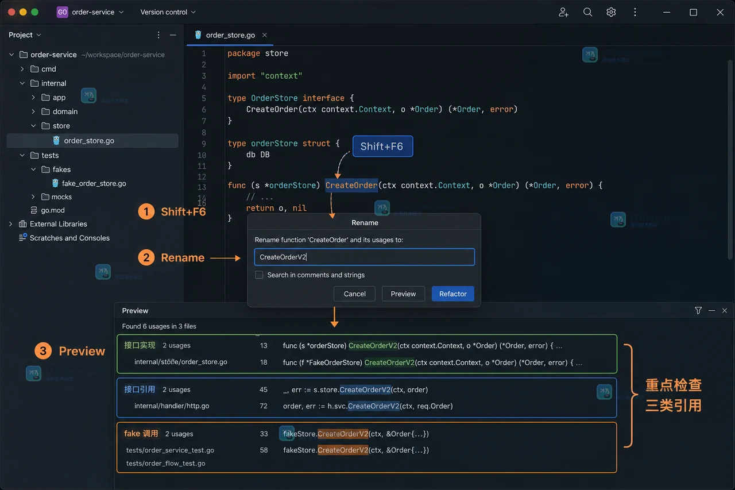The image size is (735, 490).
Task: Close the order_store.go editor tab
Action: [x=265, y=35]
